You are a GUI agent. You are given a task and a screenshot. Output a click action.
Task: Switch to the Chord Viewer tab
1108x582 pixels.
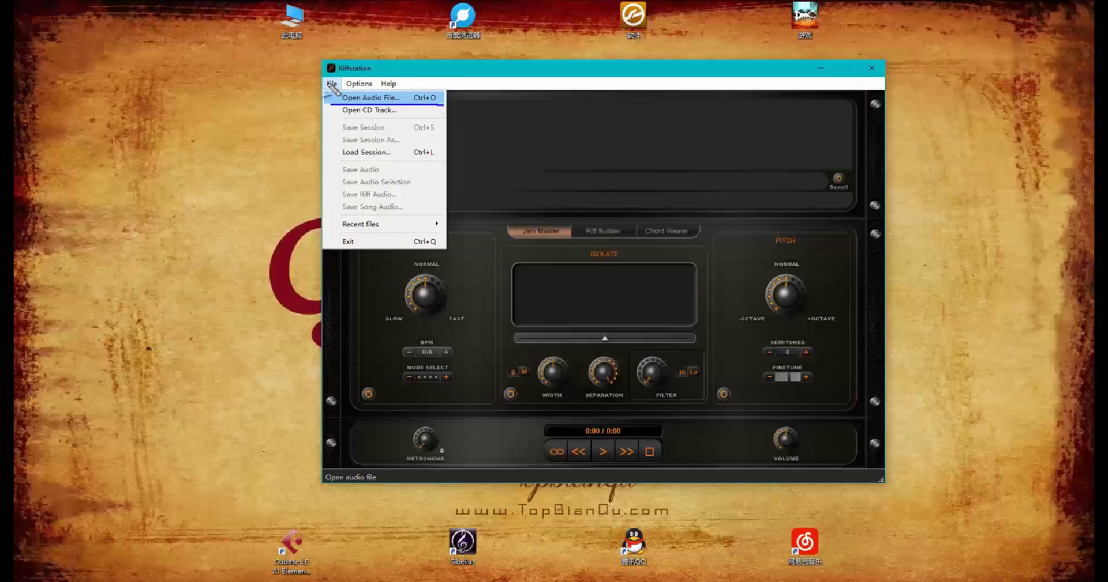(x=666, y=231)
